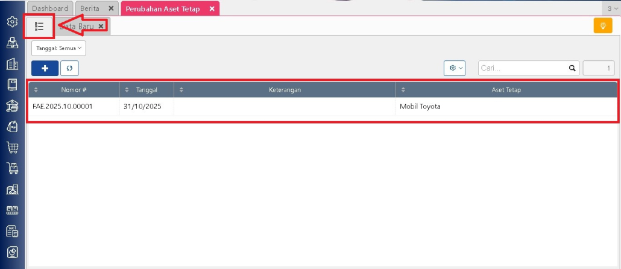Expand the Tanggal: Semua filter dropdown
621x269 pixels.
[x=58, y=48]
